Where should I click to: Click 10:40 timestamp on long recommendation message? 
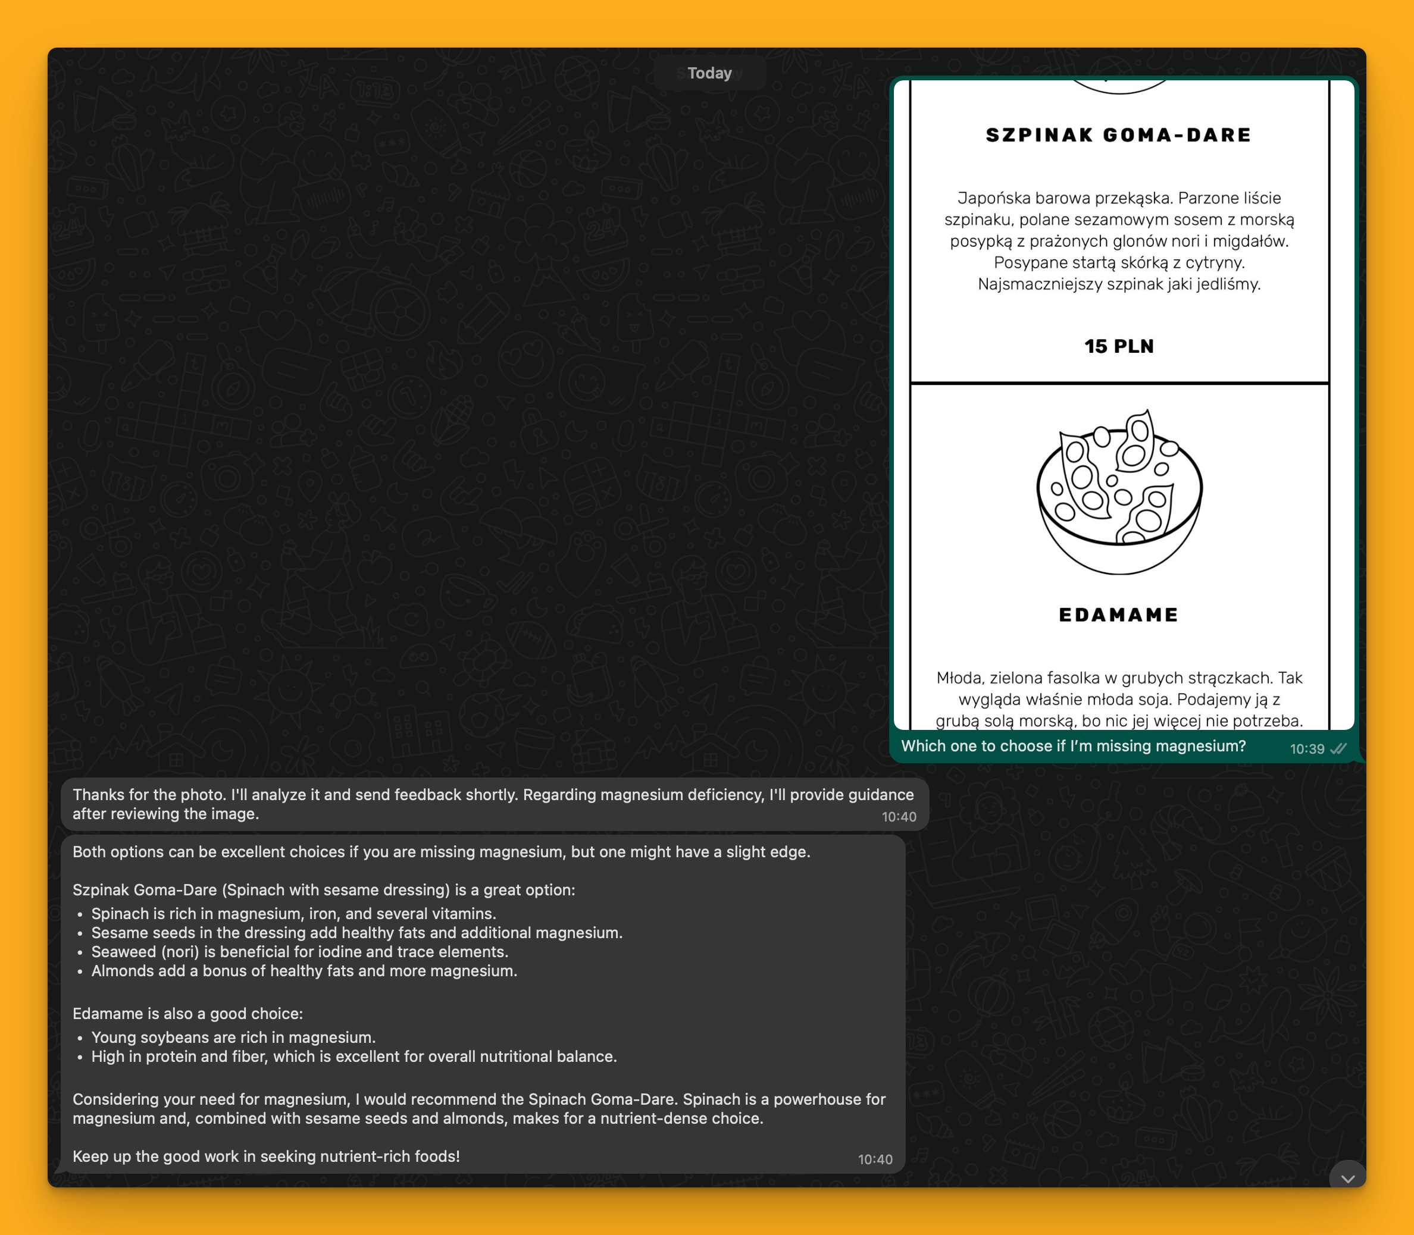point(874,1159)
